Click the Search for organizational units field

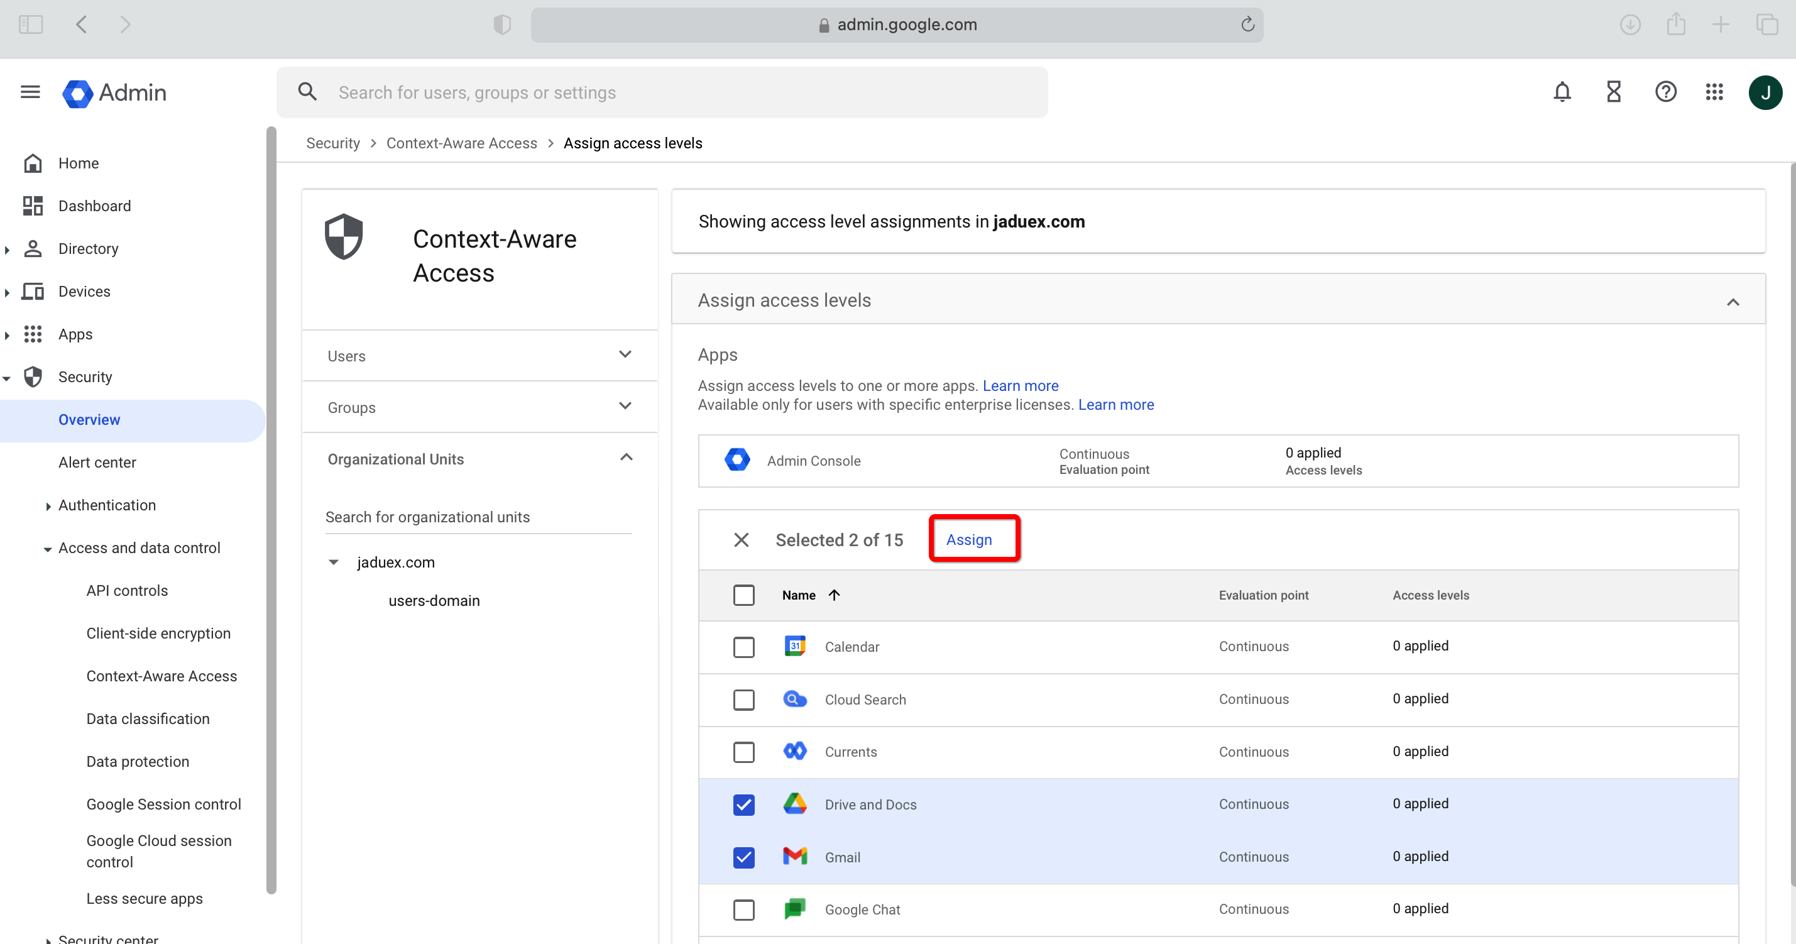click(478, 517)
